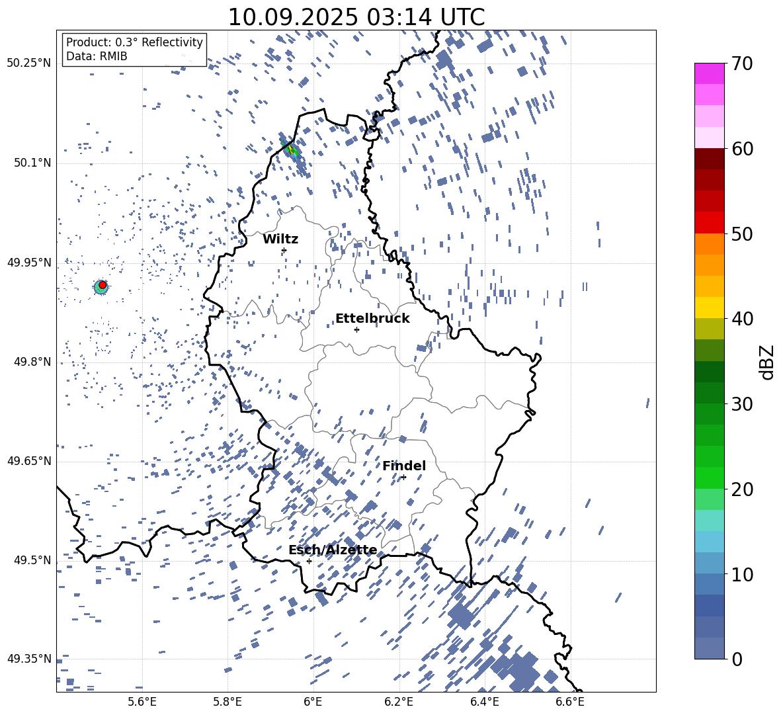Click the red radar site marker
This screenshot has width=783, height=715.
pos(103,284)
